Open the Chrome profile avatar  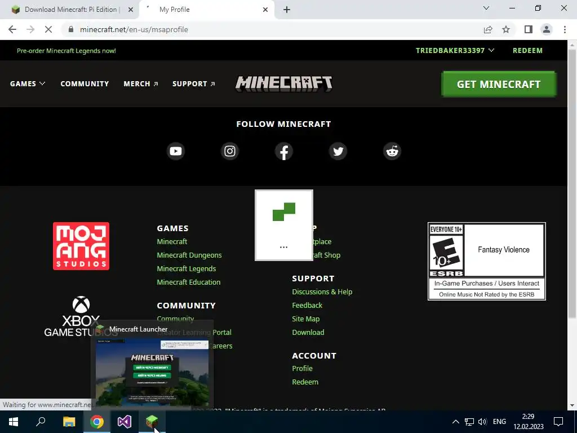pyautogui.click(x=547, y=29)
